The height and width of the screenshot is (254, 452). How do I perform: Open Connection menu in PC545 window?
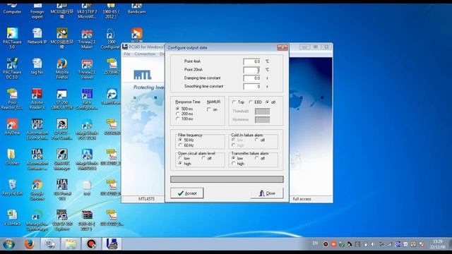pyautogui.click(x=145, y=54)
